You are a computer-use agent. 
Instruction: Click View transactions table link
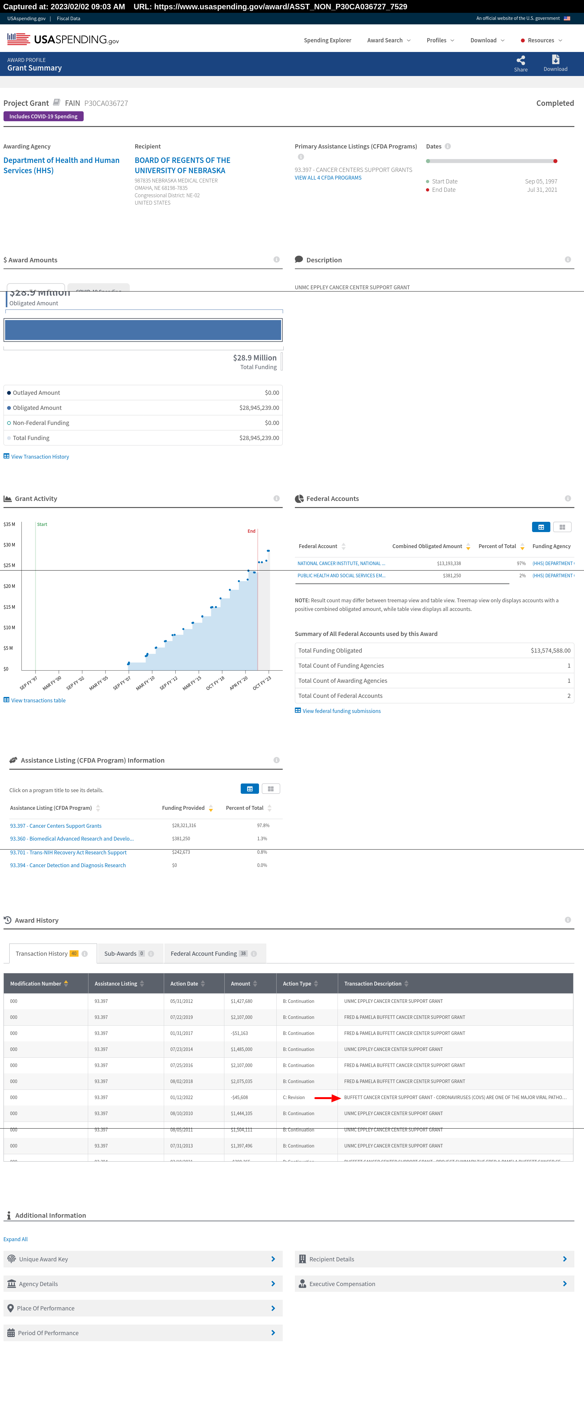coord(34,700)
